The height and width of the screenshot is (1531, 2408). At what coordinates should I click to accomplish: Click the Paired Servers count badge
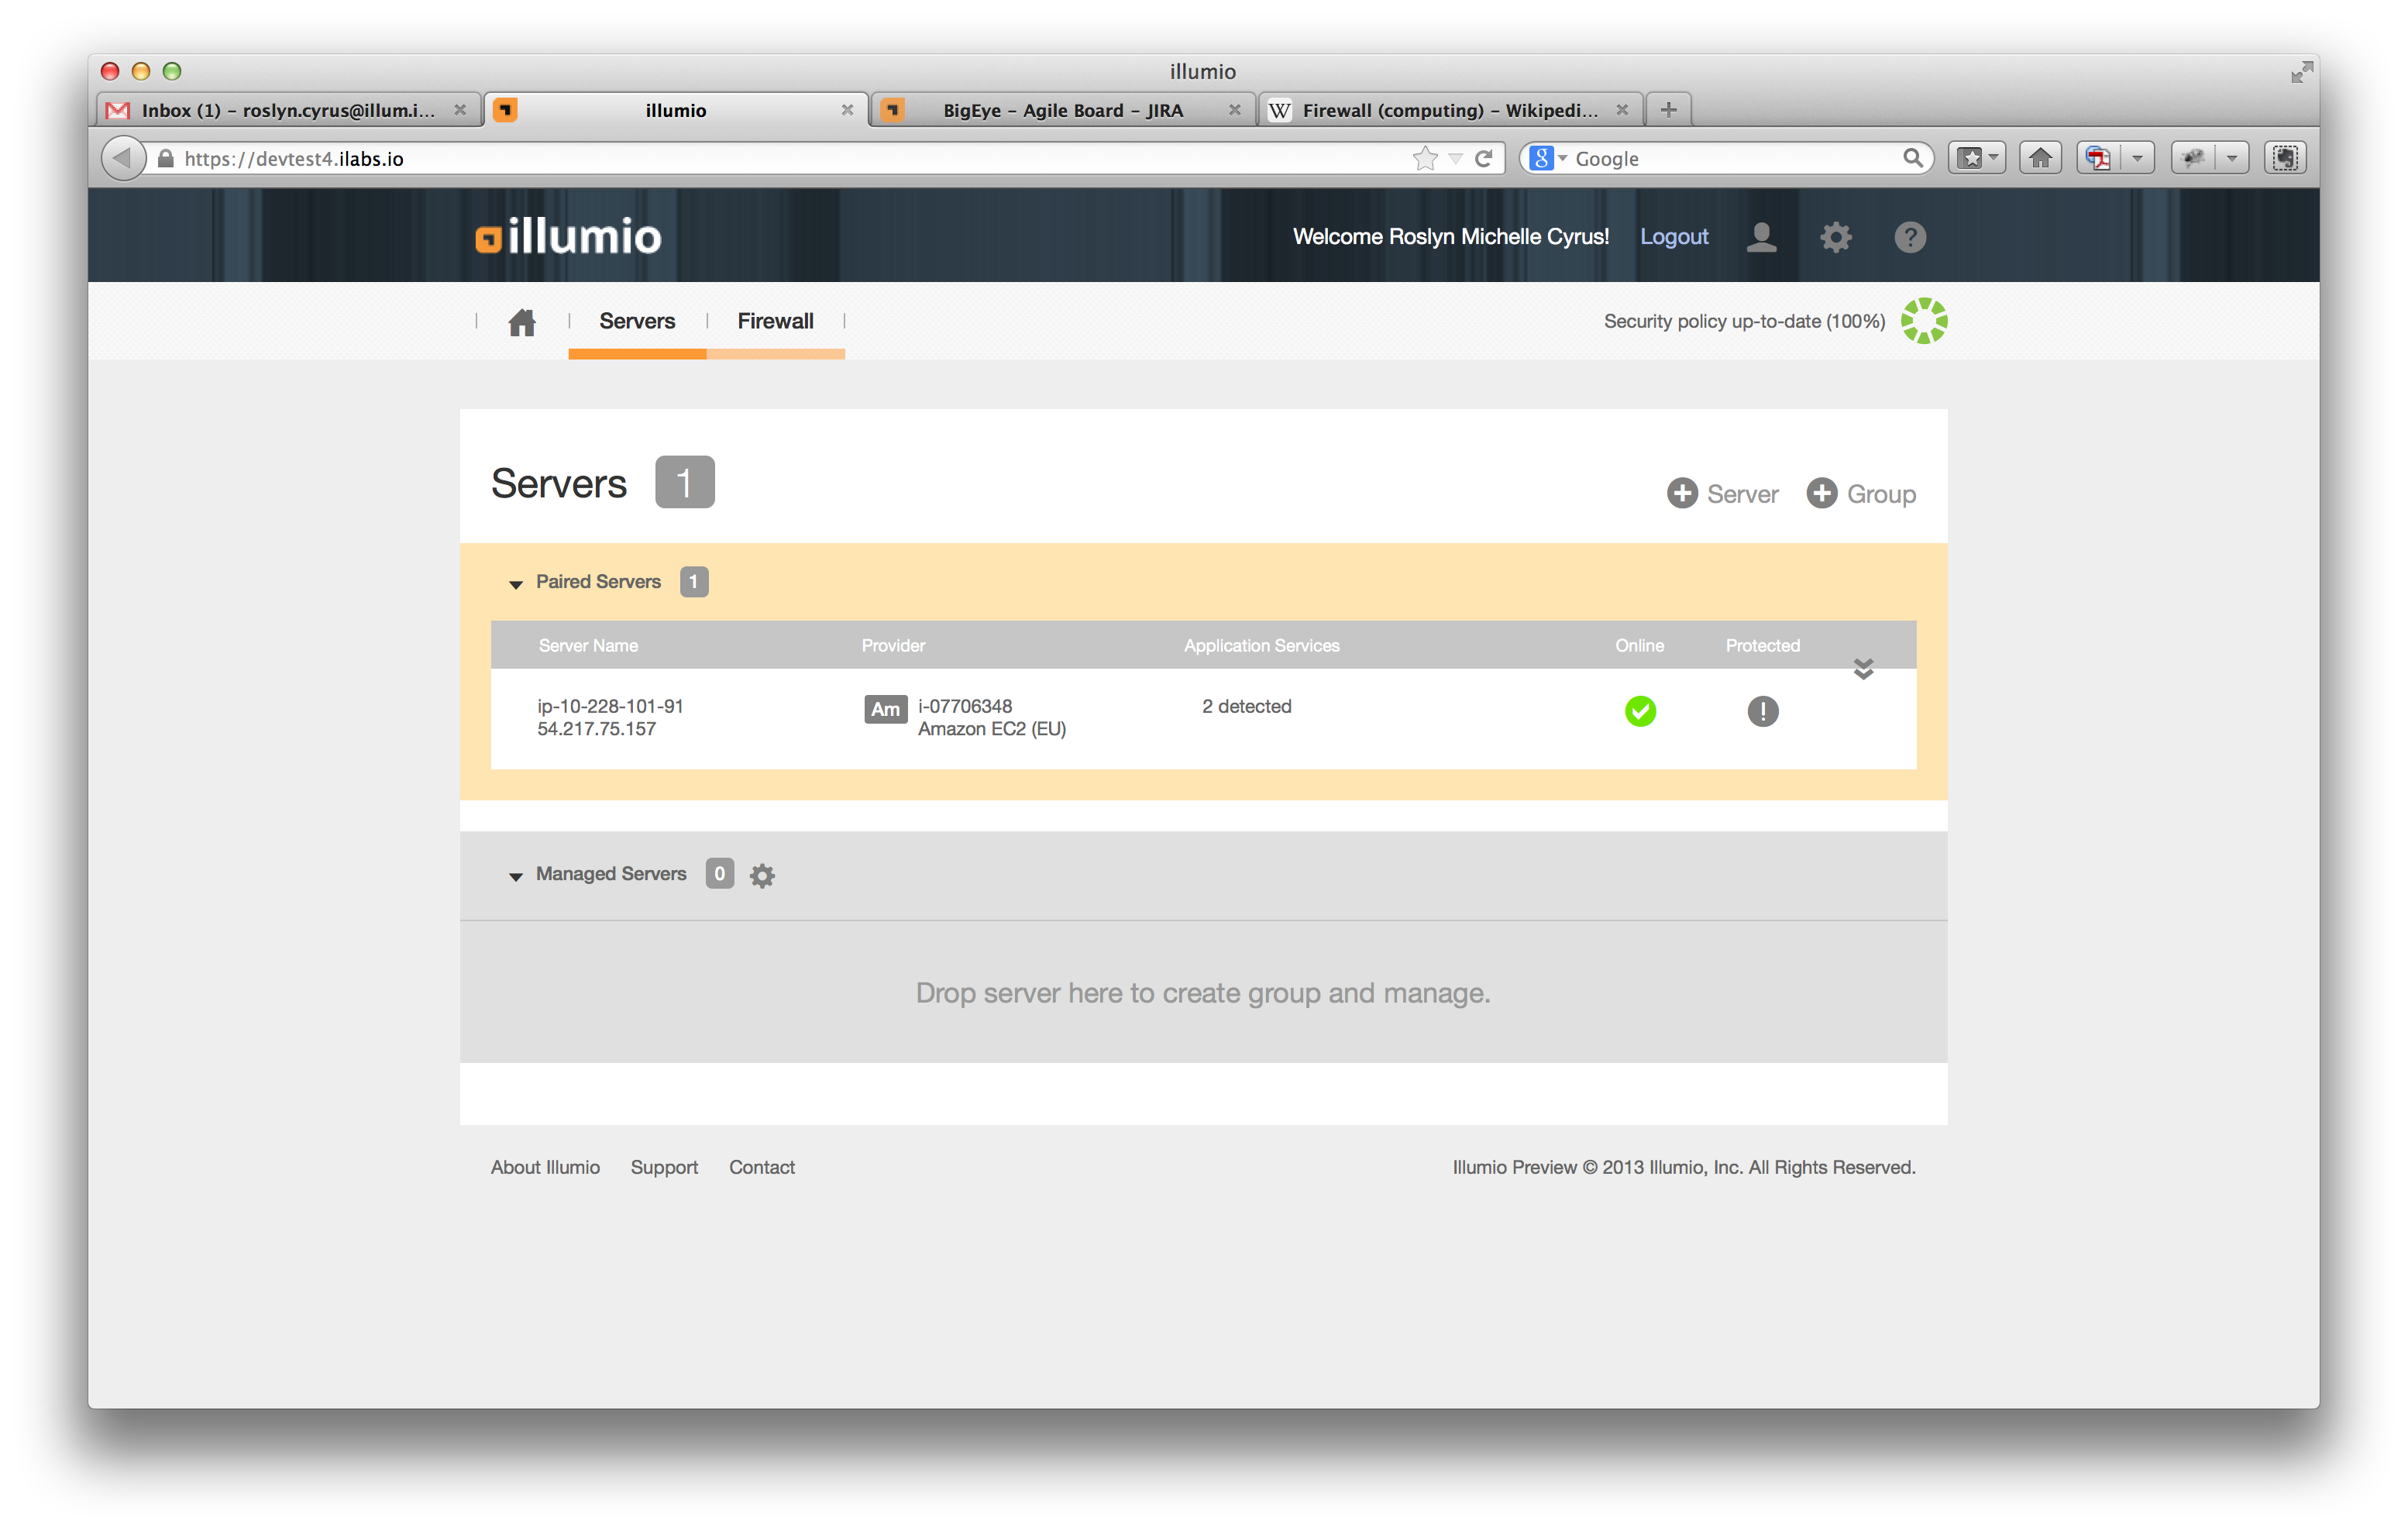[x=694, y=582]
